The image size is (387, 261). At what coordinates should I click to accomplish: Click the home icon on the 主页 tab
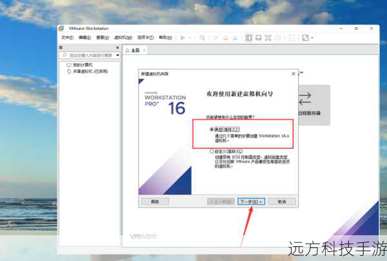(127, 50)
